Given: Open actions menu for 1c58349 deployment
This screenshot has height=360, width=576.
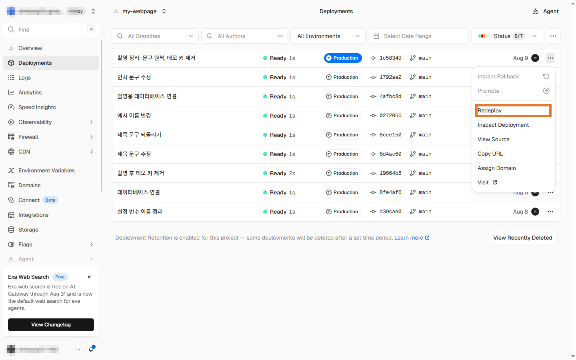Looking at the screenshot, I should [x=550, y=58].
